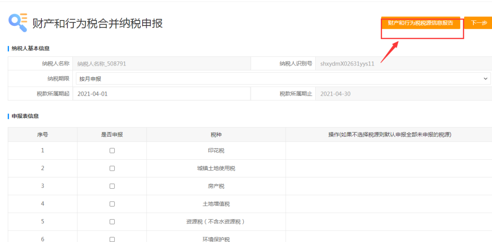Select the 土地增值税 tax type cell

(216, 204)
